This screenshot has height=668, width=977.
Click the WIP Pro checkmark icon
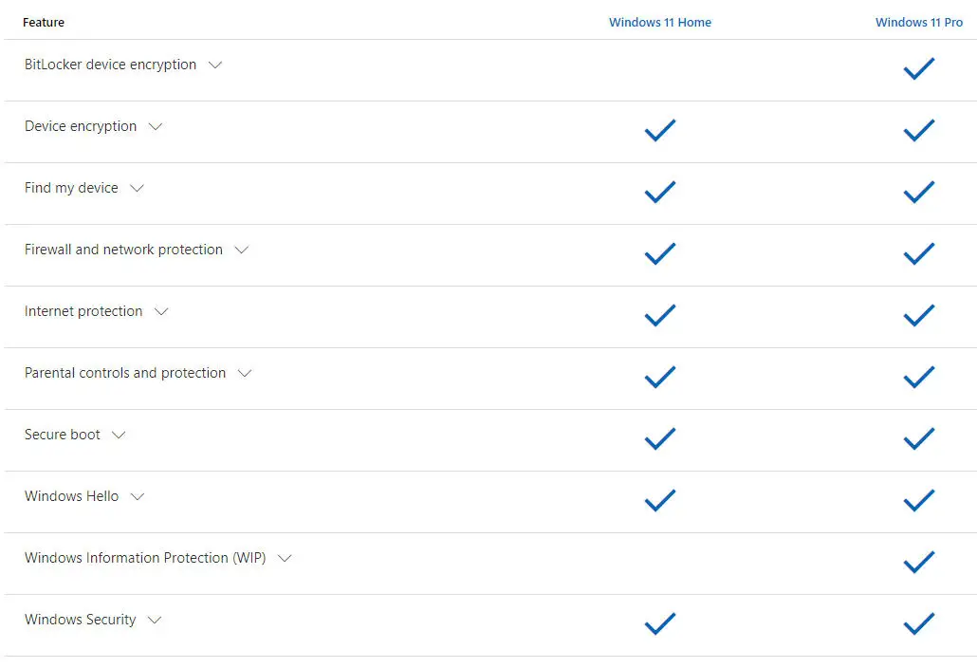(919, 562)
